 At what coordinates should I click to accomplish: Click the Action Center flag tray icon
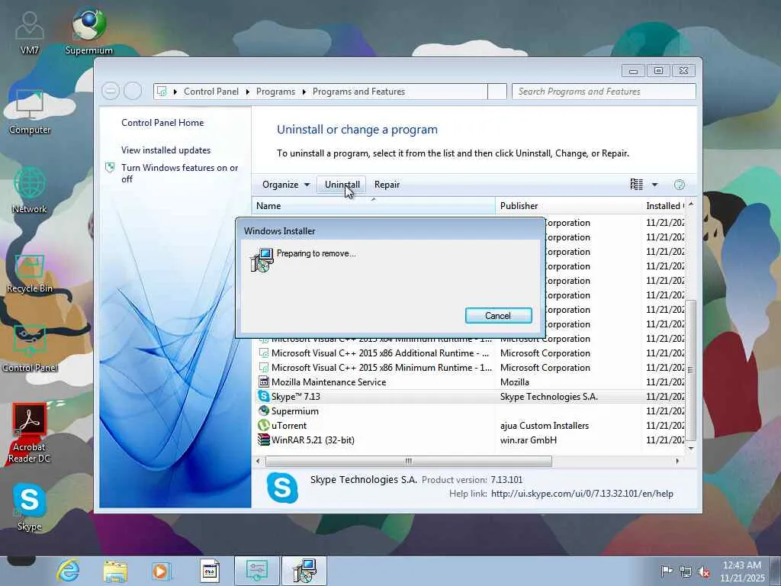666,571
